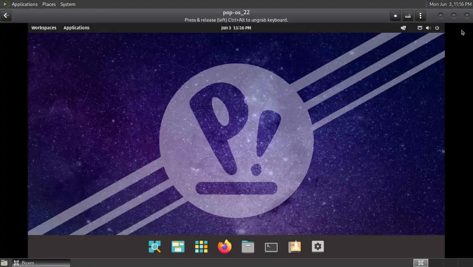Launch the Terminal from the dock
473x267 pixels.
tap(271, 247)
